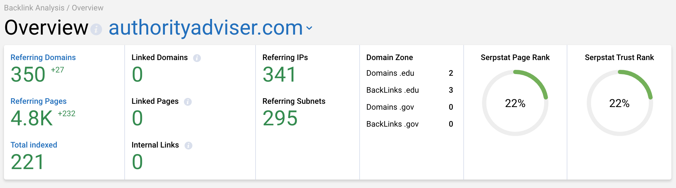Click the 341 Referring IPs number
This screenshot has width=676, height=188.
click(x=279, y=74)
